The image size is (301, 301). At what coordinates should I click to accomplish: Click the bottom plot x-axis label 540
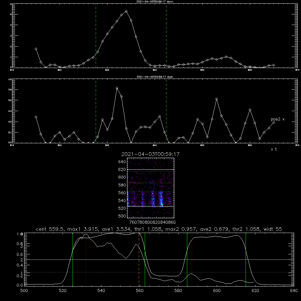(x=101, y=291)
